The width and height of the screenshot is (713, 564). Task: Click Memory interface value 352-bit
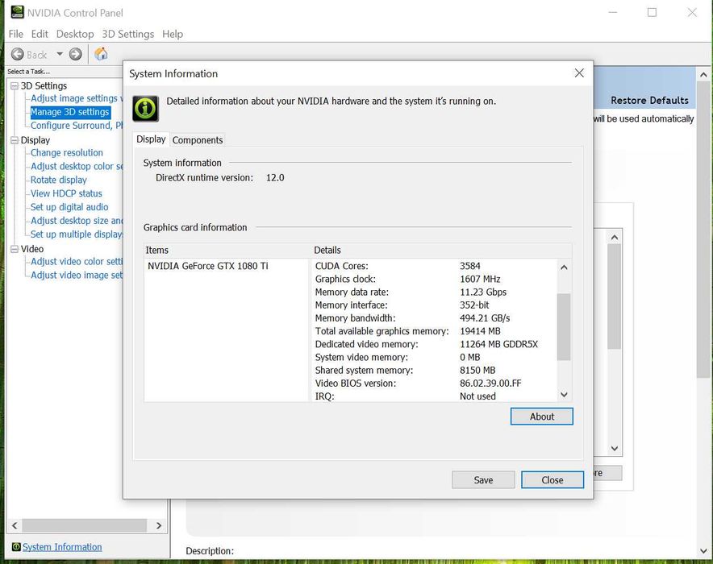[474, 305]
